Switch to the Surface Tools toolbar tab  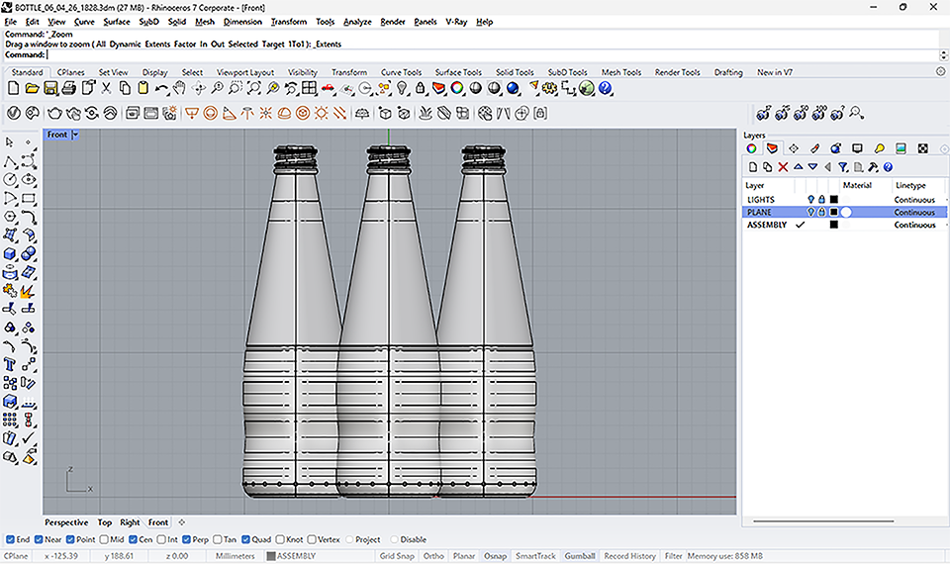pyautogui.click(x=458, y=72)
